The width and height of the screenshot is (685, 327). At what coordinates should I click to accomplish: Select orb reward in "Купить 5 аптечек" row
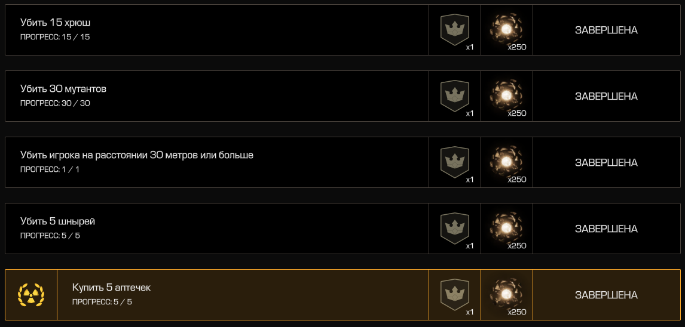(x=506, y=295)
